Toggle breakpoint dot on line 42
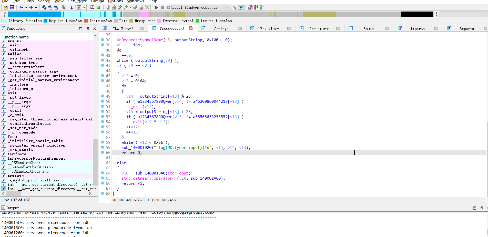This screenshot has height=237, width=488. coord(103,60)
